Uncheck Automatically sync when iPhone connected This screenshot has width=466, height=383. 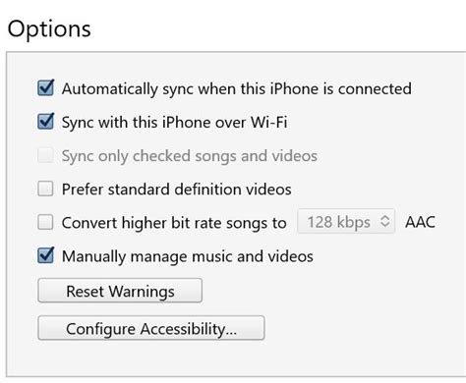(x=45, y=88)
